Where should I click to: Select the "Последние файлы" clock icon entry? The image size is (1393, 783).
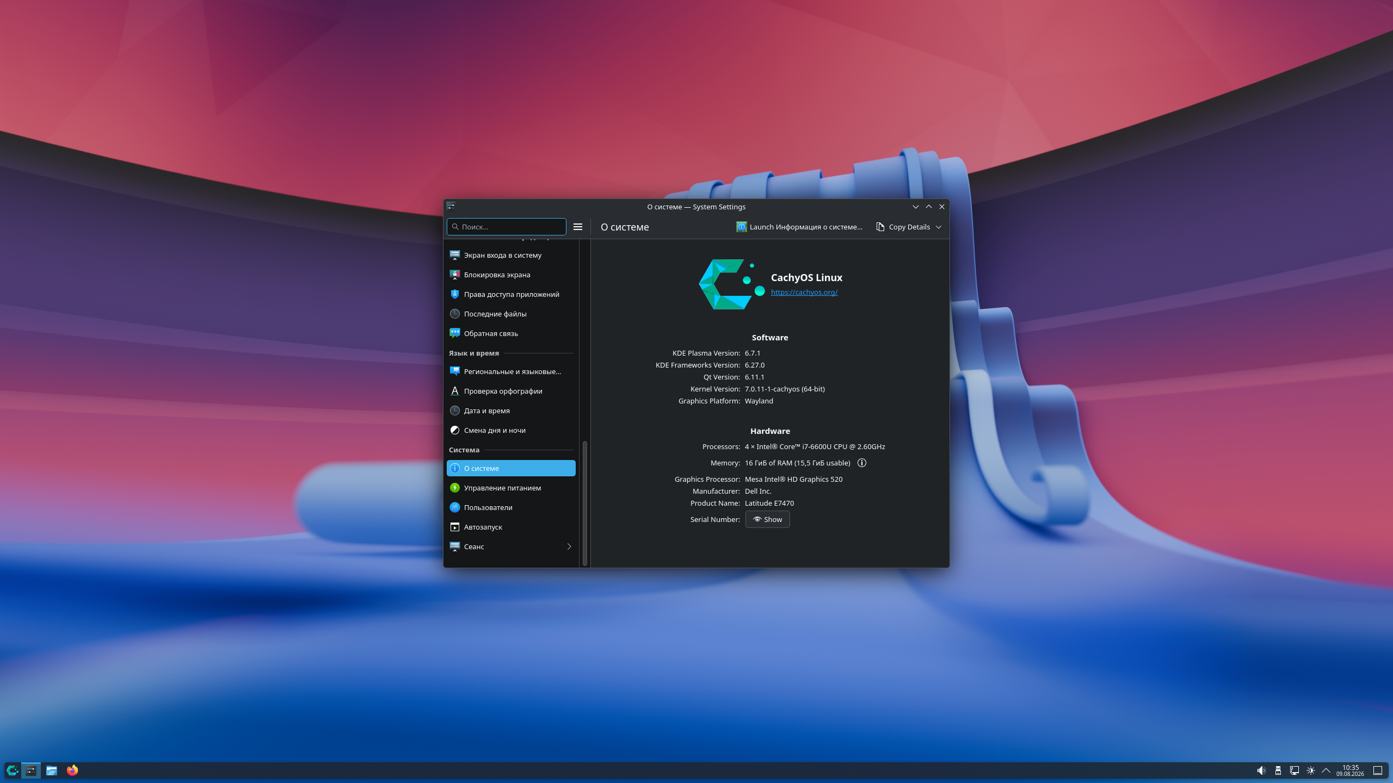[511, 314]
